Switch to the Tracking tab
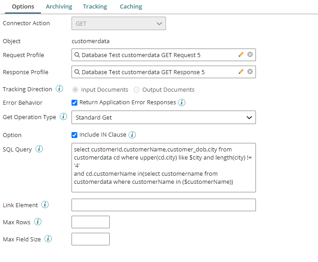 pyautogui.click(x=95, y=7)
